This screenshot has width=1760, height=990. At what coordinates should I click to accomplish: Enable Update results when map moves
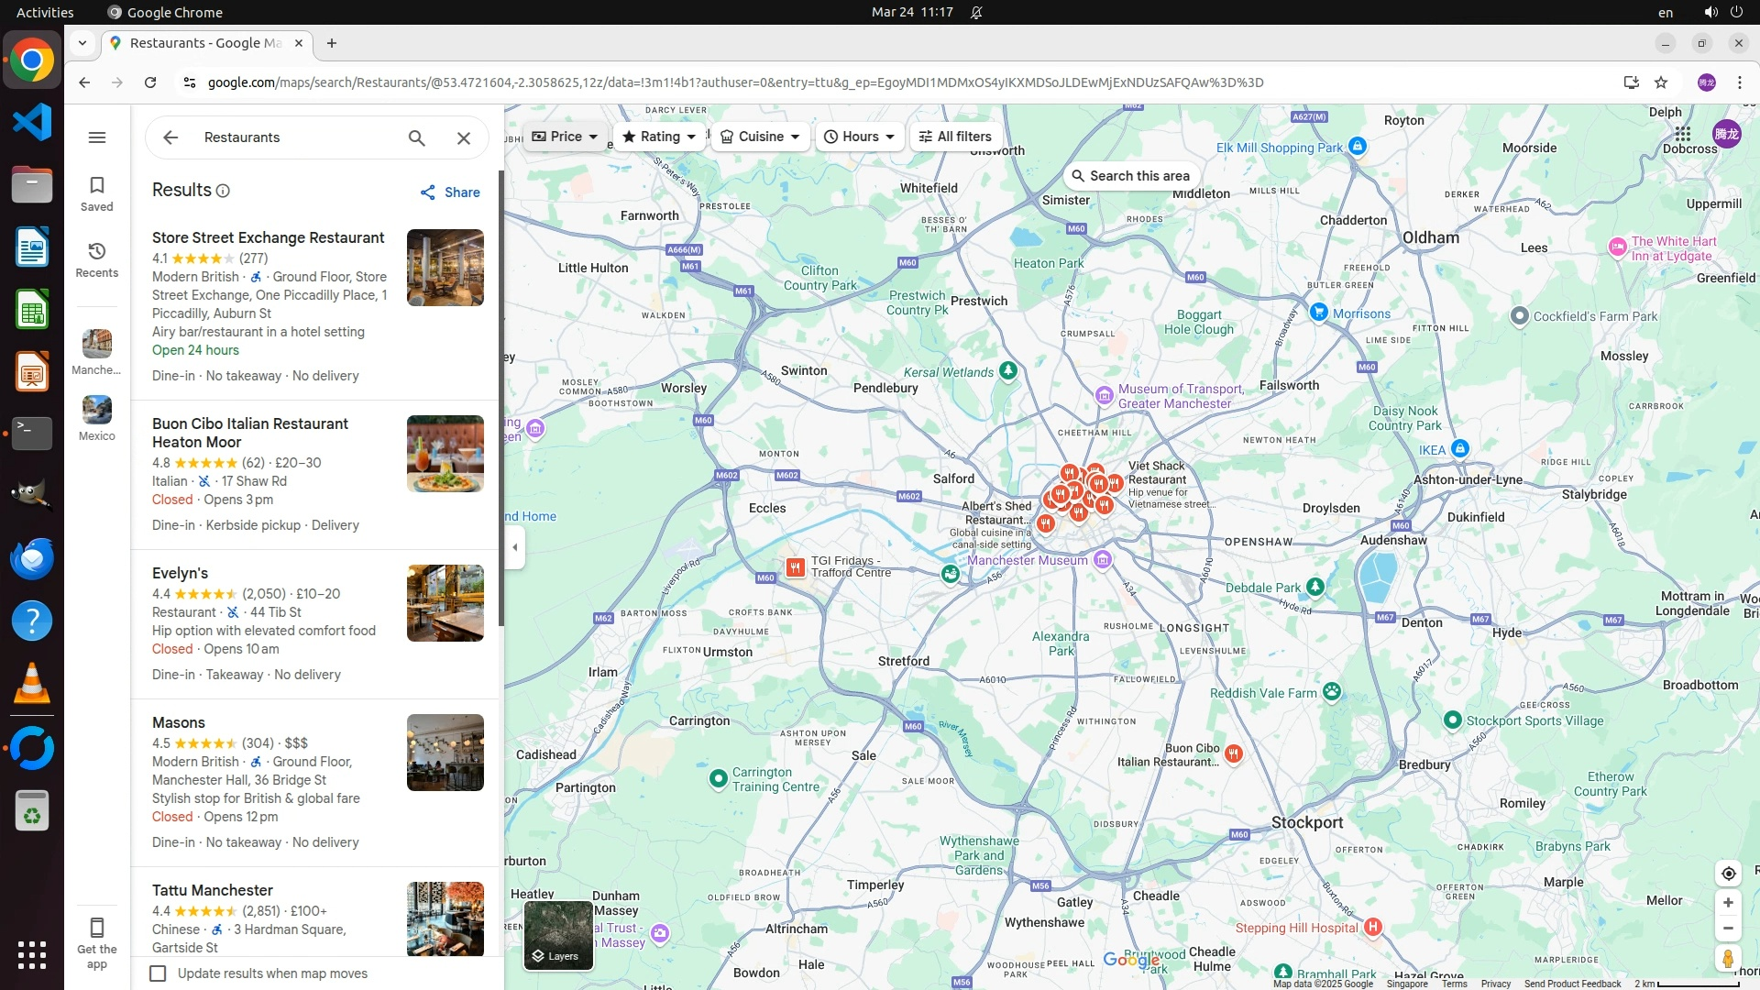(158, 973)
